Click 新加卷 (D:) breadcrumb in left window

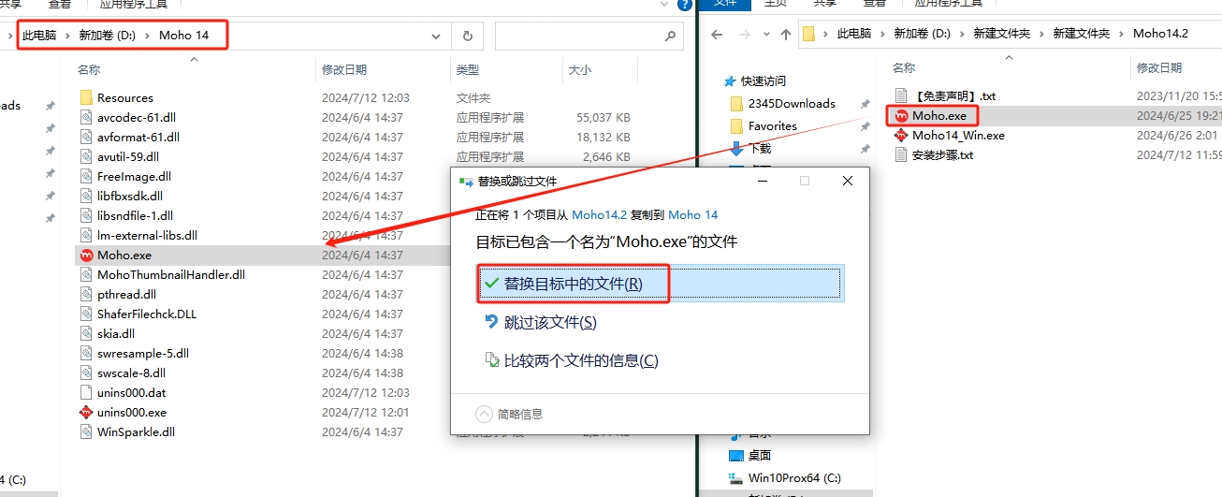[x=108, y=35]
